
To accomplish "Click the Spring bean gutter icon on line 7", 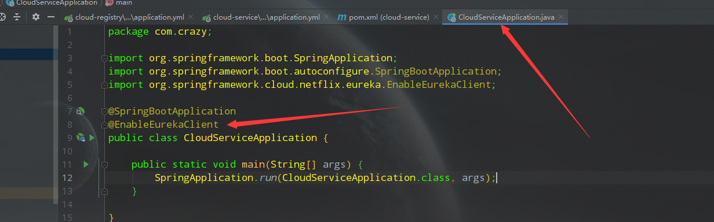I will (x=81, y=110).
